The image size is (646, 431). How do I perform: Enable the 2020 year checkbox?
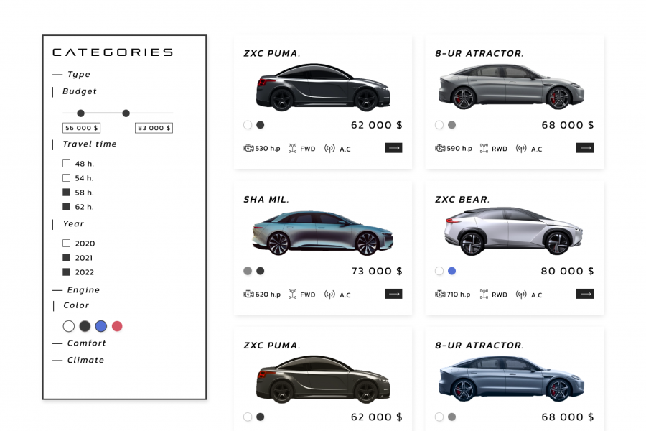point(66,243)
